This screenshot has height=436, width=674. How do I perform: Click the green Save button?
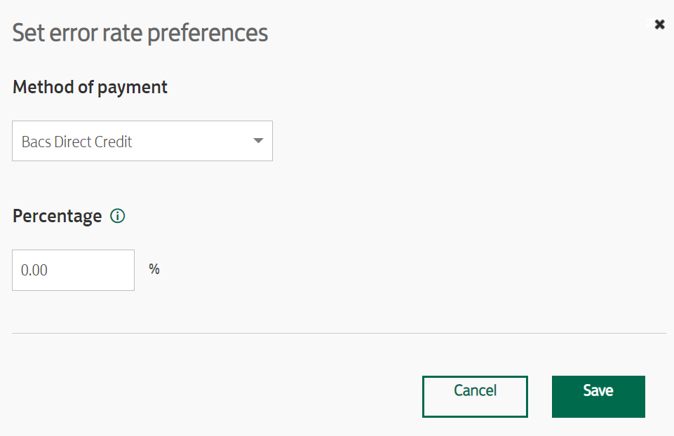click(x=598, y=397)
